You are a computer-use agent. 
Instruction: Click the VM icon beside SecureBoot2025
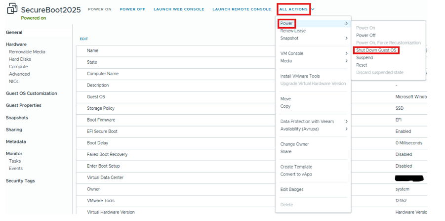click(12, 9)
